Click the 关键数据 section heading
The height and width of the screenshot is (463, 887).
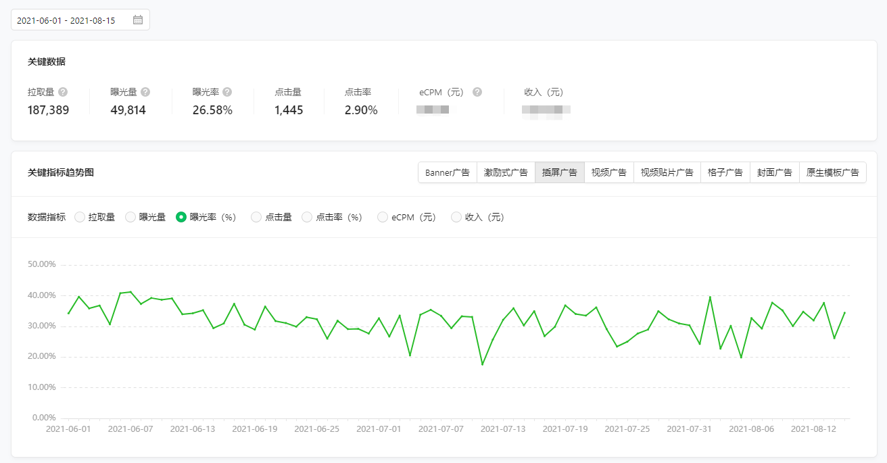pos(47,62)
